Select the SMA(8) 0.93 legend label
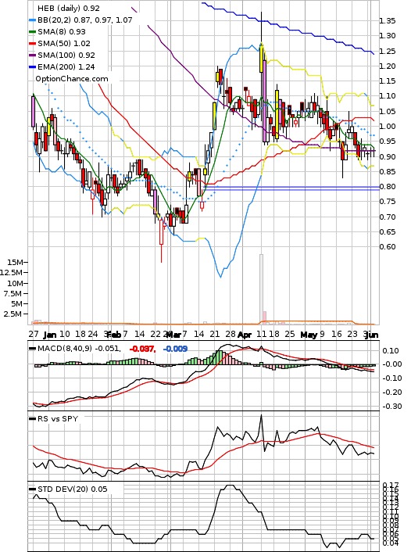 coord(62,32)
